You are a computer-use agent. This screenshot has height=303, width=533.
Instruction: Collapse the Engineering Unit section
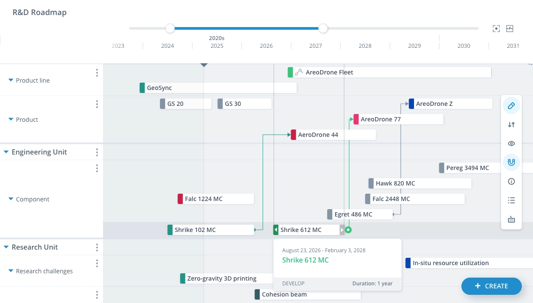click(6, 151)
